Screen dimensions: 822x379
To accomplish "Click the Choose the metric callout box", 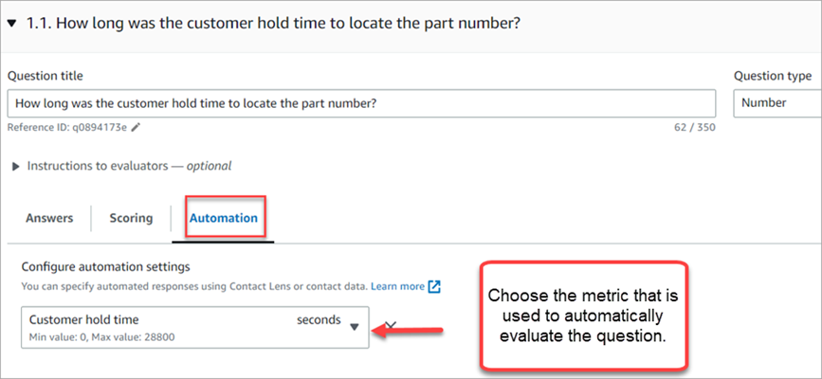I will (x=581, y=316).
